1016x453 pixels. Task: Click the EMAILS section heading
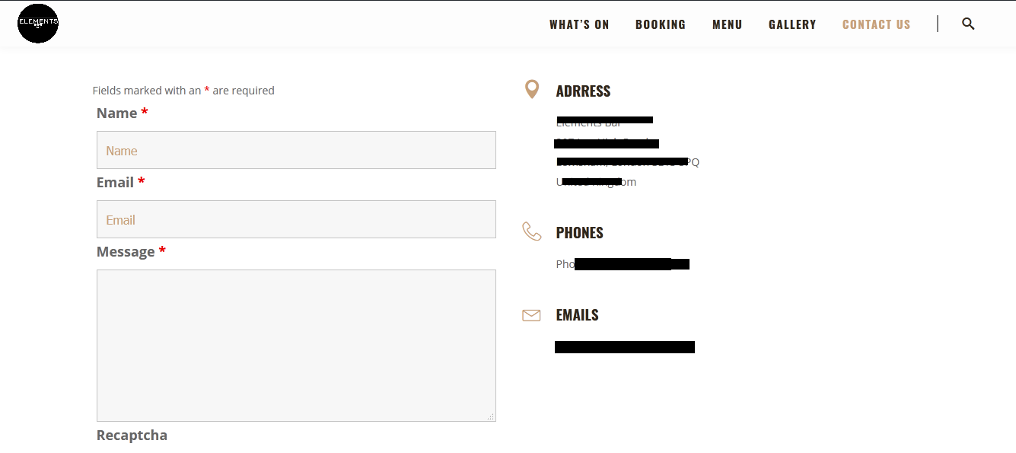tap(577, 314)
